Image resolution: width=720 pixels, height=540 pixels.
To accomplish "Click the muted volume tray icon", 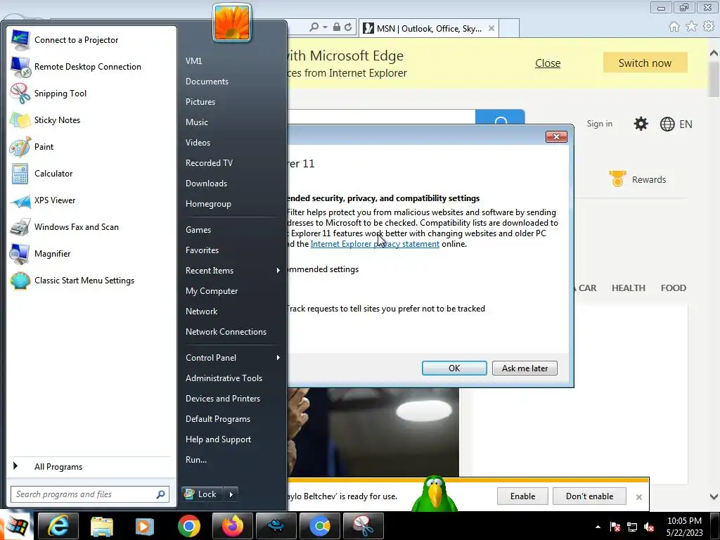I will (649, 527).
